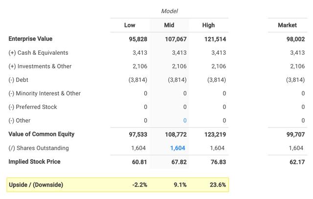The height and width of the screenshot is (199, 313).
Task: Select the Upside / (Downside) highlighted label
Action: 36,185
